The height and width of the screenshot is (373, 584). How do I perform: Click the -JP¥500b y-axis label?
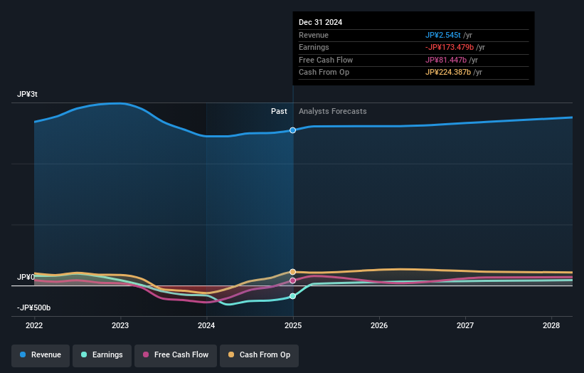pos(33,308)
